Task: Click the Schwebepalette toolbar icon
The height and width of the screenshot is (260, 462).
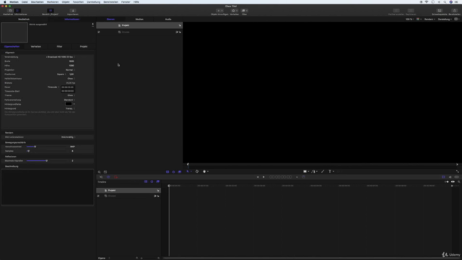Action: point(440,11)
